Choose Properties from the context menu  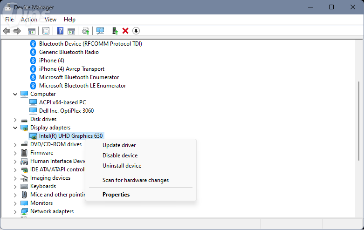point(141,195)
